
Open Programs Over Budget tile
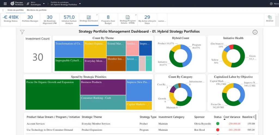click(x=108, y=19)
